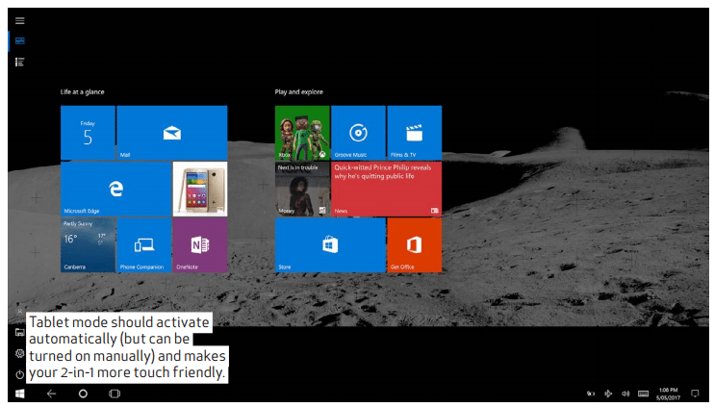Open the phone advertisement tile

pyautogui.click(x=200, y=189)
